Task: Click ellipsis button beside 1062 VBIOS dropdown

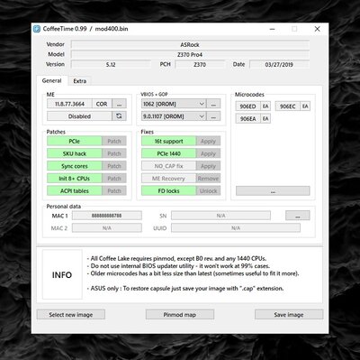Action: (213, 104)
